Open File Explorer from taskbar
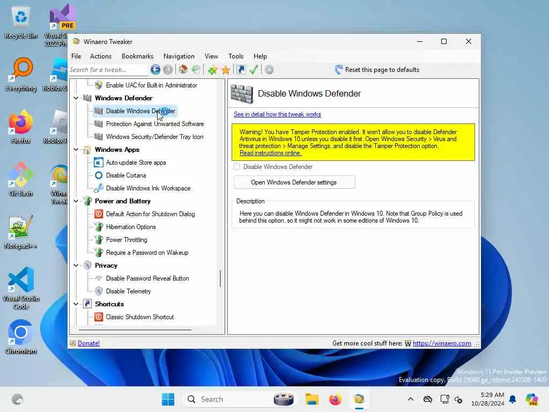549x412 pixels. tap(311, 399)
